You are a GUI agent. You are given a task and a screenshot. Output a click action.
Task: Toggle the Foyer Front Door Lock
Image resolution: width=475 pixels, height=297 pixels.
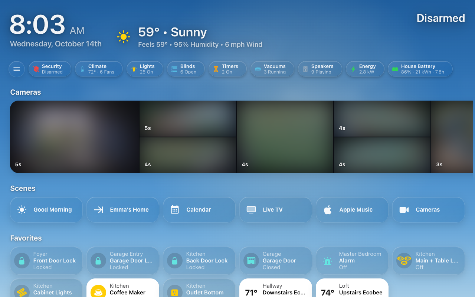point(46,261)
